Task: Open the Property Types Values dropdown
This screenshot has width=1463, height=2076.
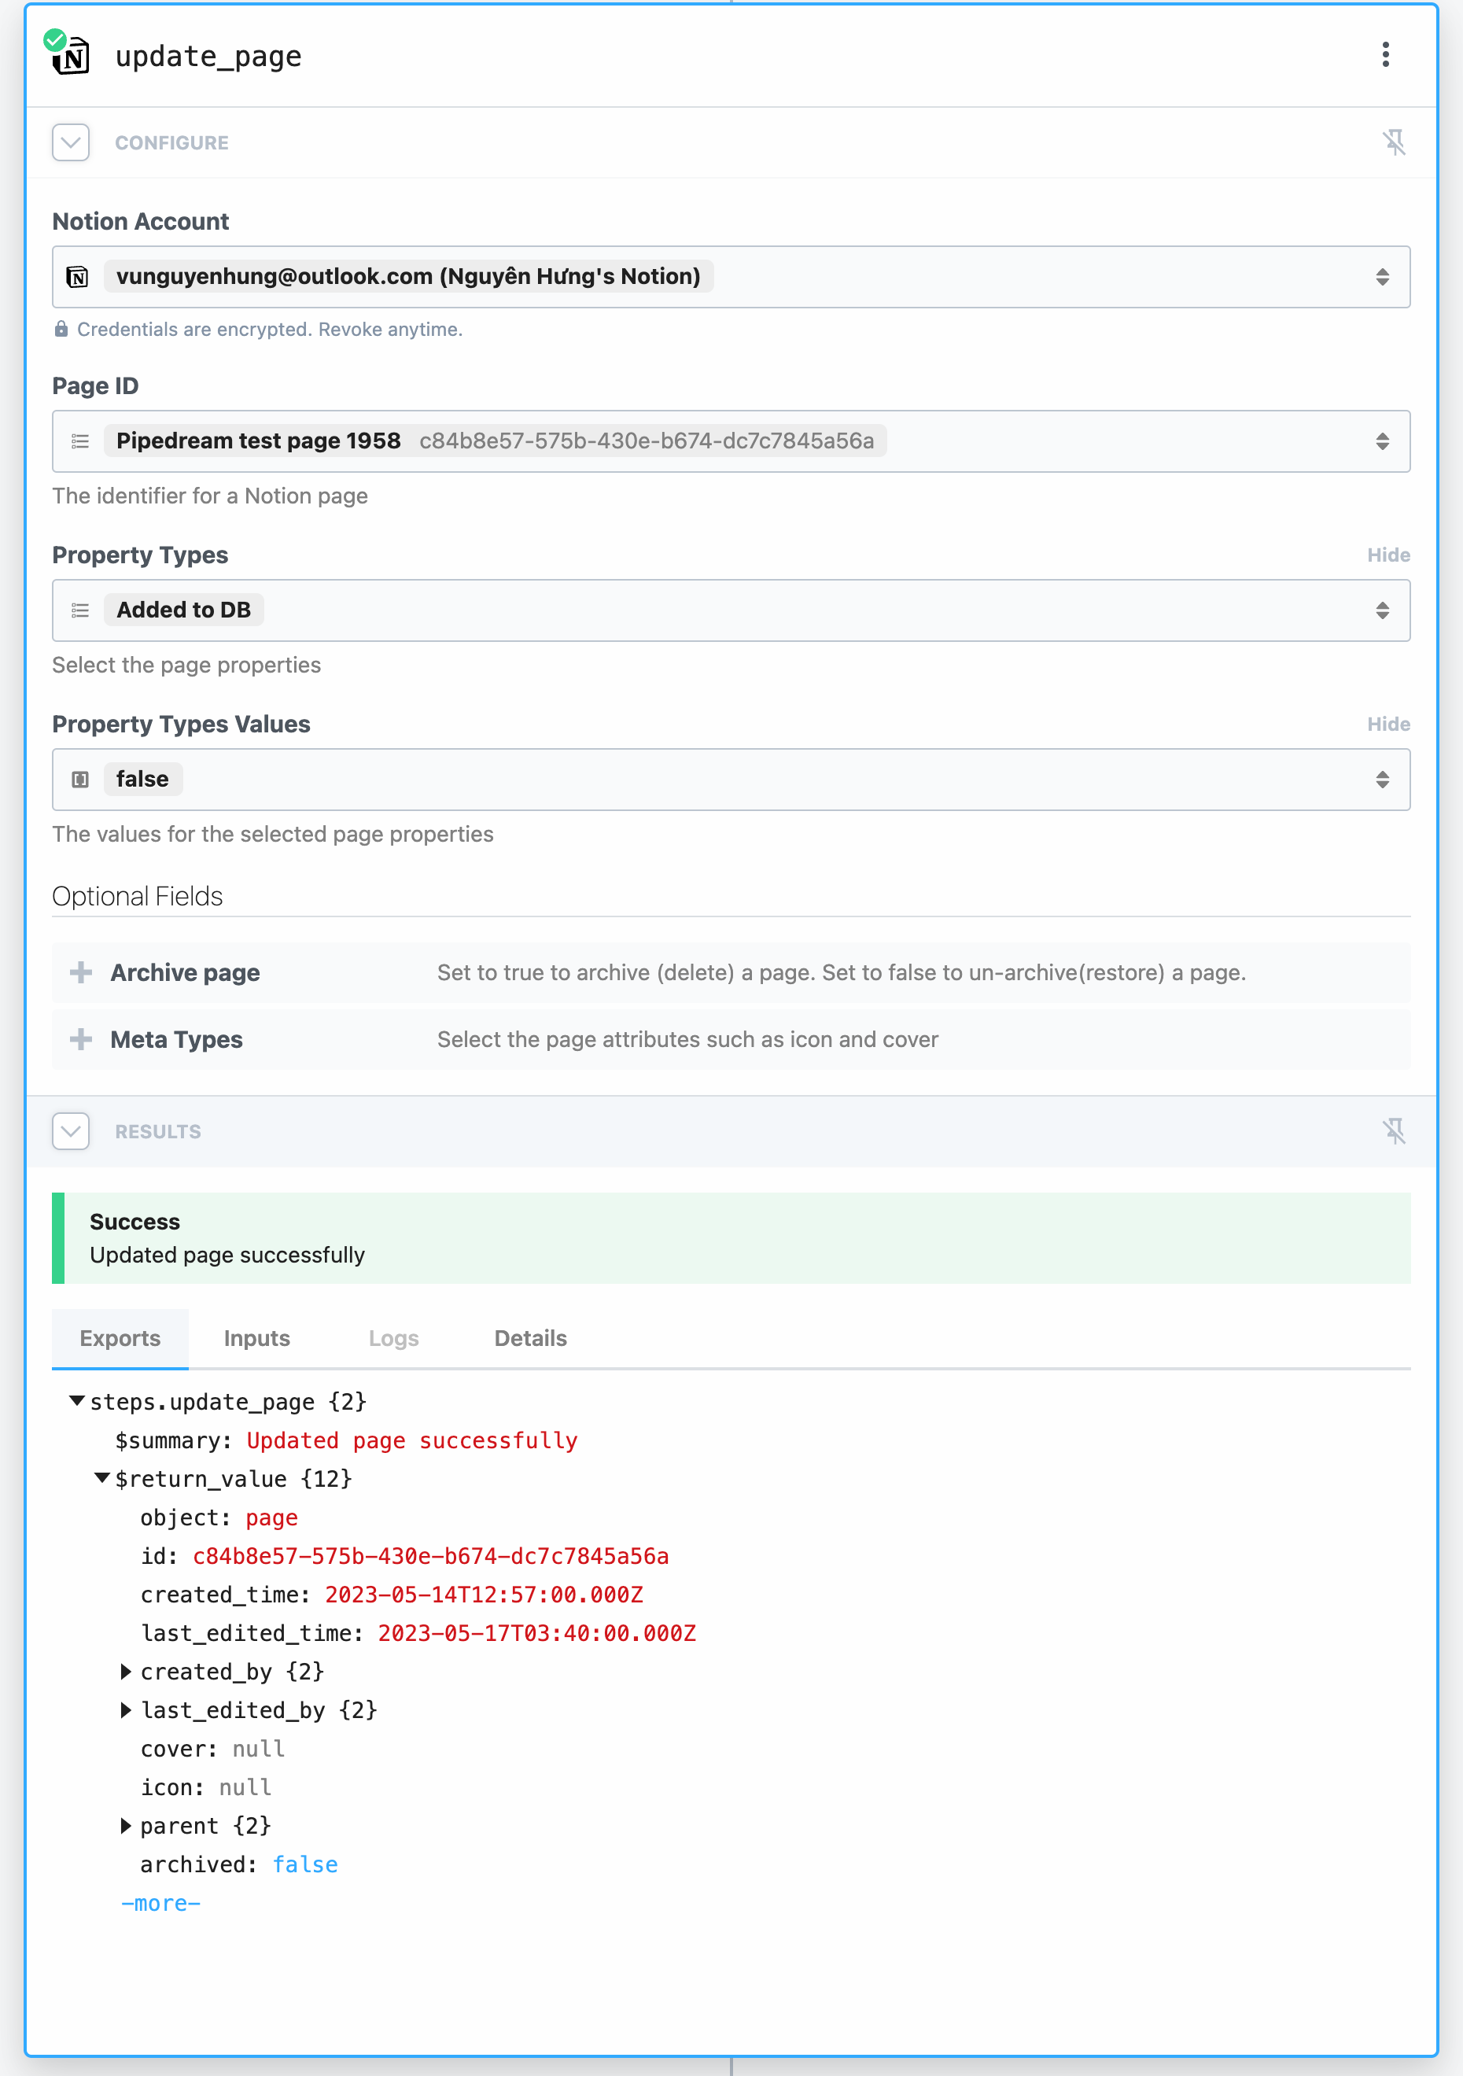Action: [1382, 779]
